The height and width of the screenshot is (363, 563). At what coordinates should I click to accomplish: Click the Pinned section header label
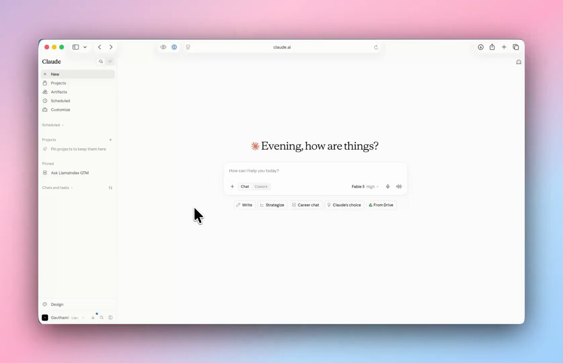pyautogui.click(x=48, y=163)
